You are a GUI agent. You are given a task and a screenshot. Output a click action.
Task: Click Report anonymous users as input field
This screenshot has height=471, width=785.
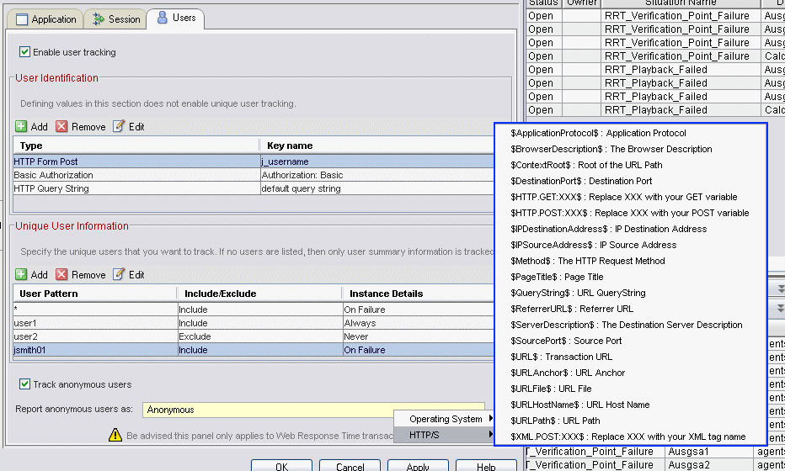tap(313, 410)
